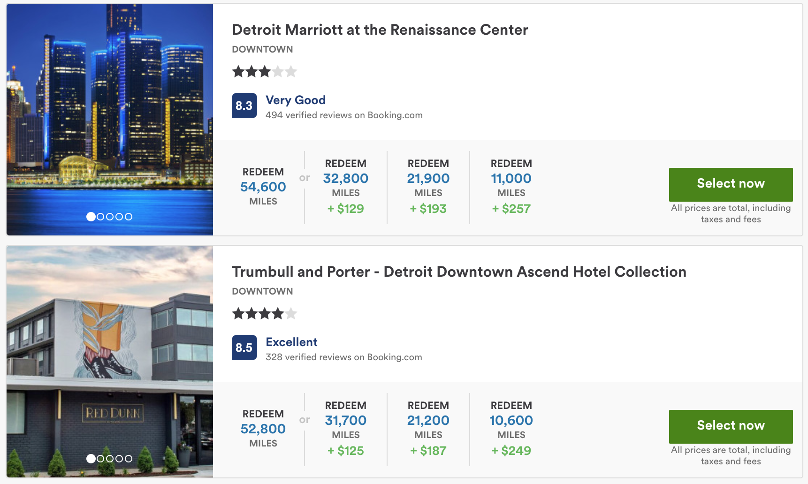Click DOWNTOWN label under Trumbull and Porter
808x484 pixels.
click(x=262, y=291)
